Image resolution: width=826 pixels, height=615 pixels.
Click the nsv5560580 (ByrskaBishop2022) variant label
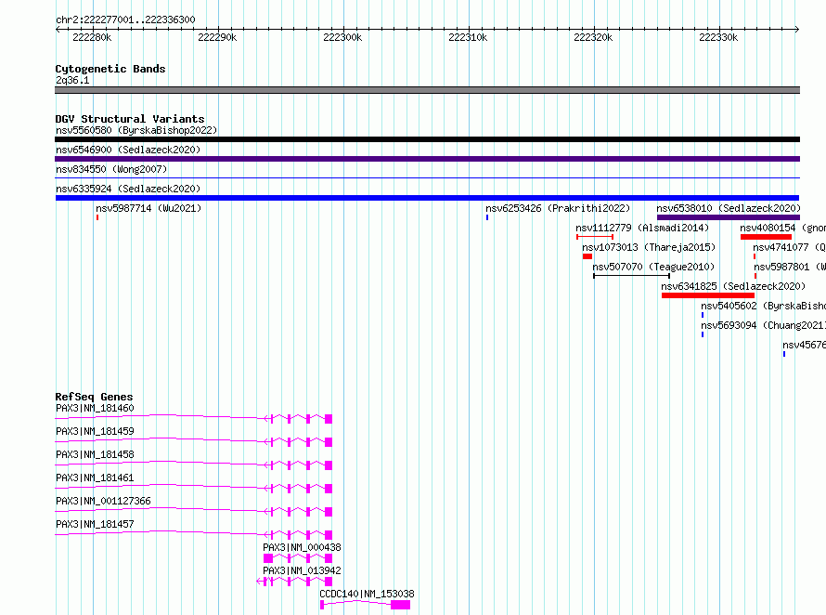136,130
